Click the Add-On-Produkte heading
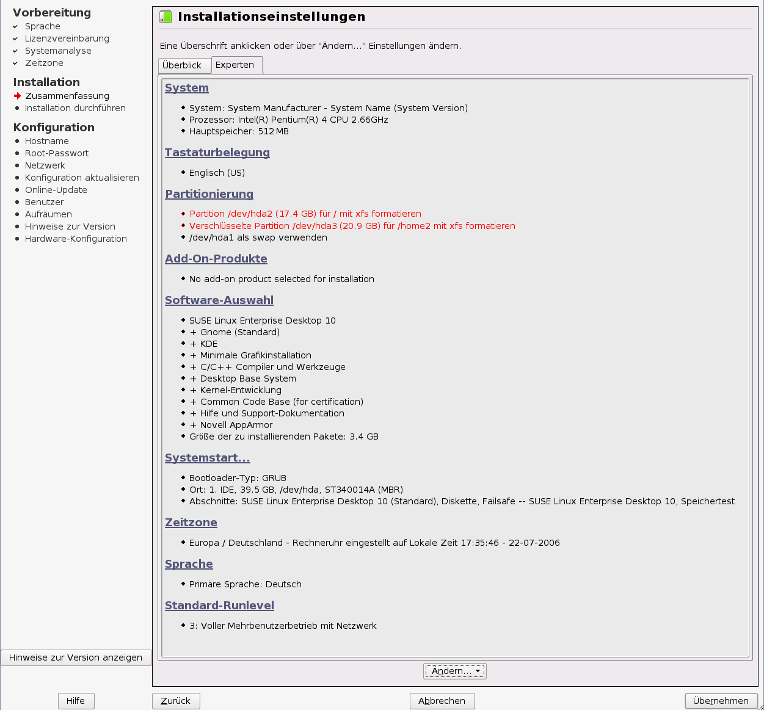Screen dimensions: 764x710 pos(216,259)
